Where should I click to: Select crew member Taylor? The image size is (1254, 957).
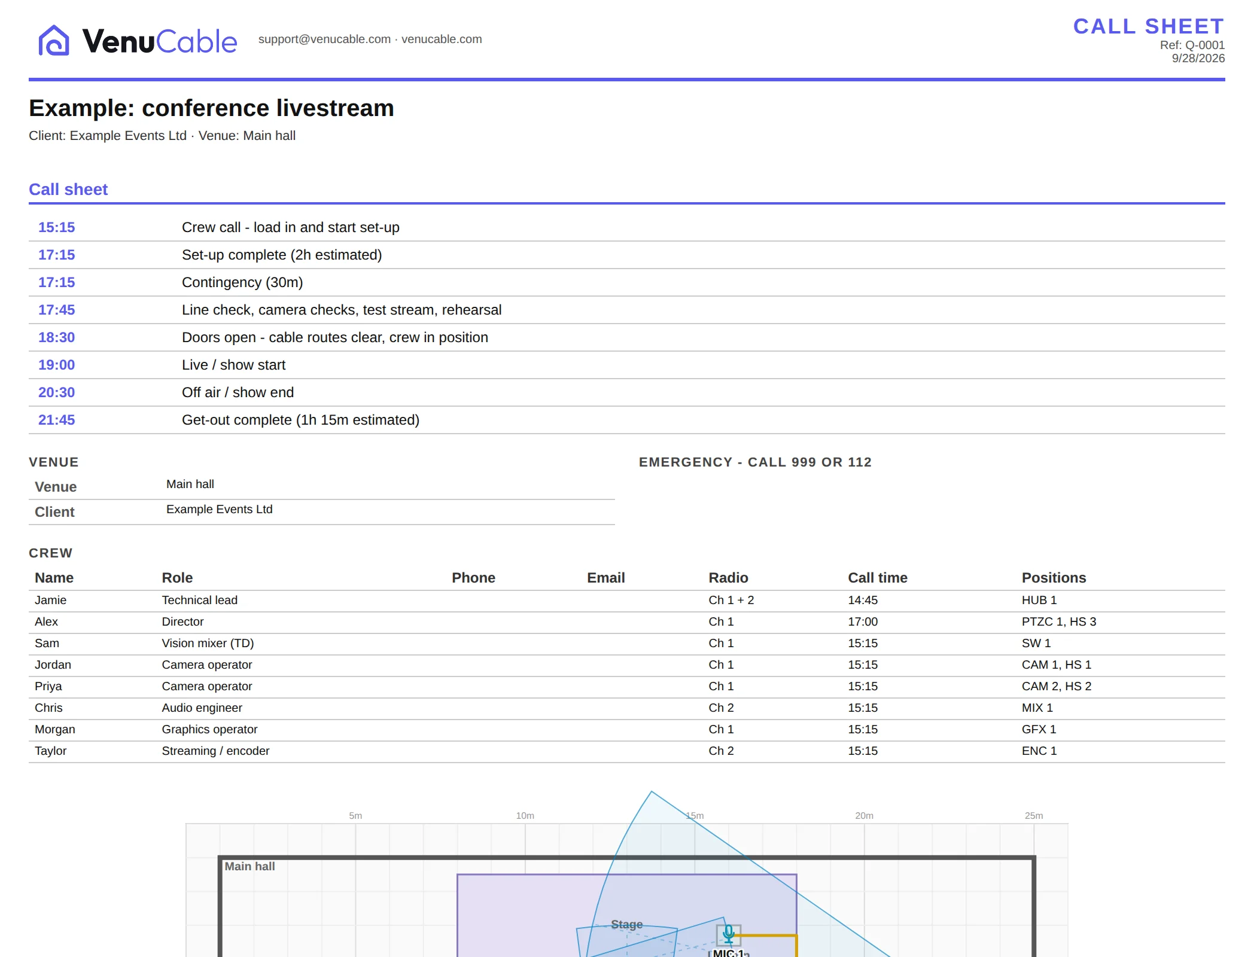click(51, 751)
